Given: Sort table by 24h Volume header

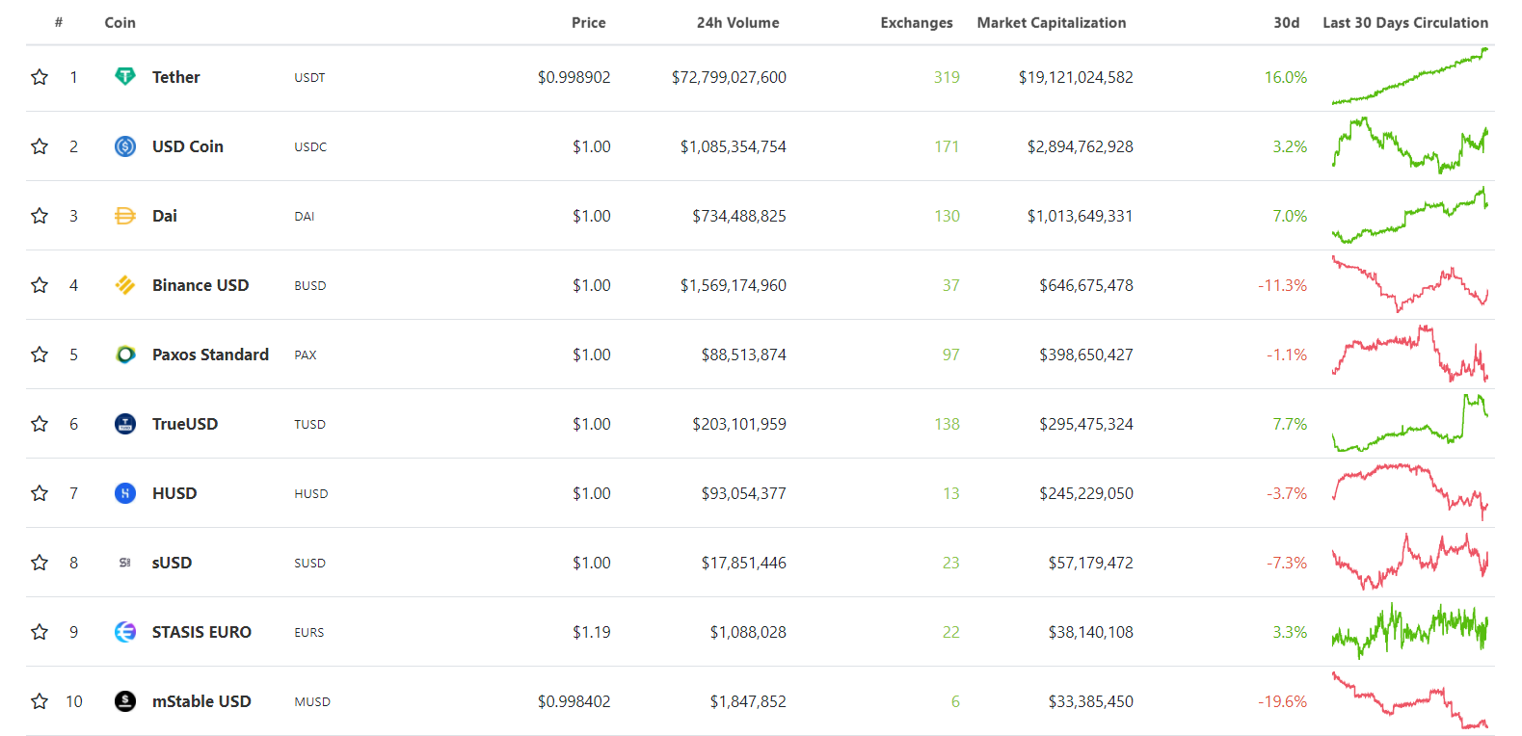Looking at the screenshot, I should coord(737,23).
